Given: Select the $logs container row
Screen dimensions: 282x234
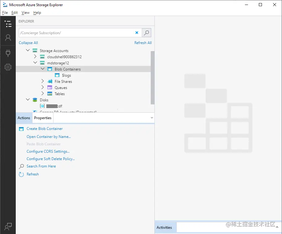Looking at the screenshot, I should click(83, 75).
